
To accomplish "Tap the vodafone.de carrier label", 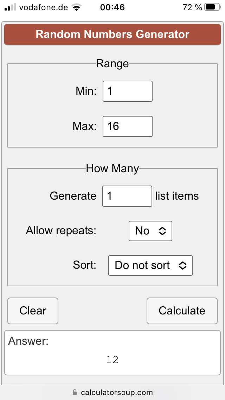I will coord(44,7).
